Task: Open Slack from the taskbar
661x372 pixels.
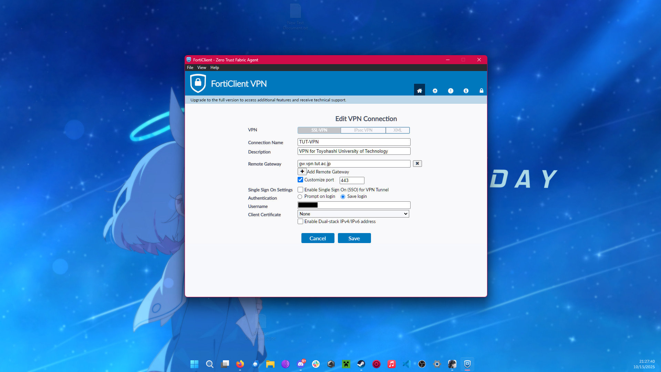Action: point(316,364)
